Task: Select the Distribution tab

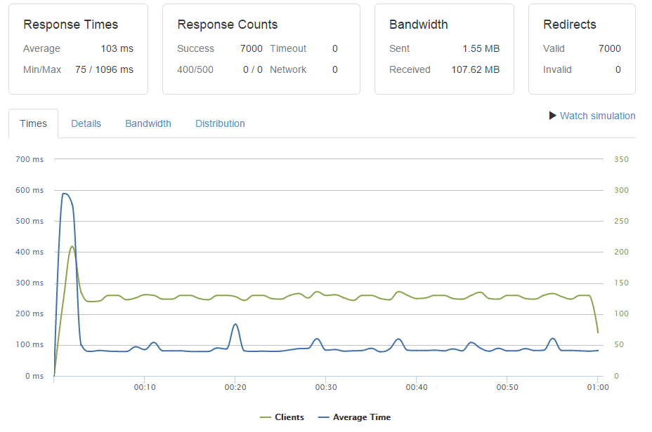Action: coord(220,123)
